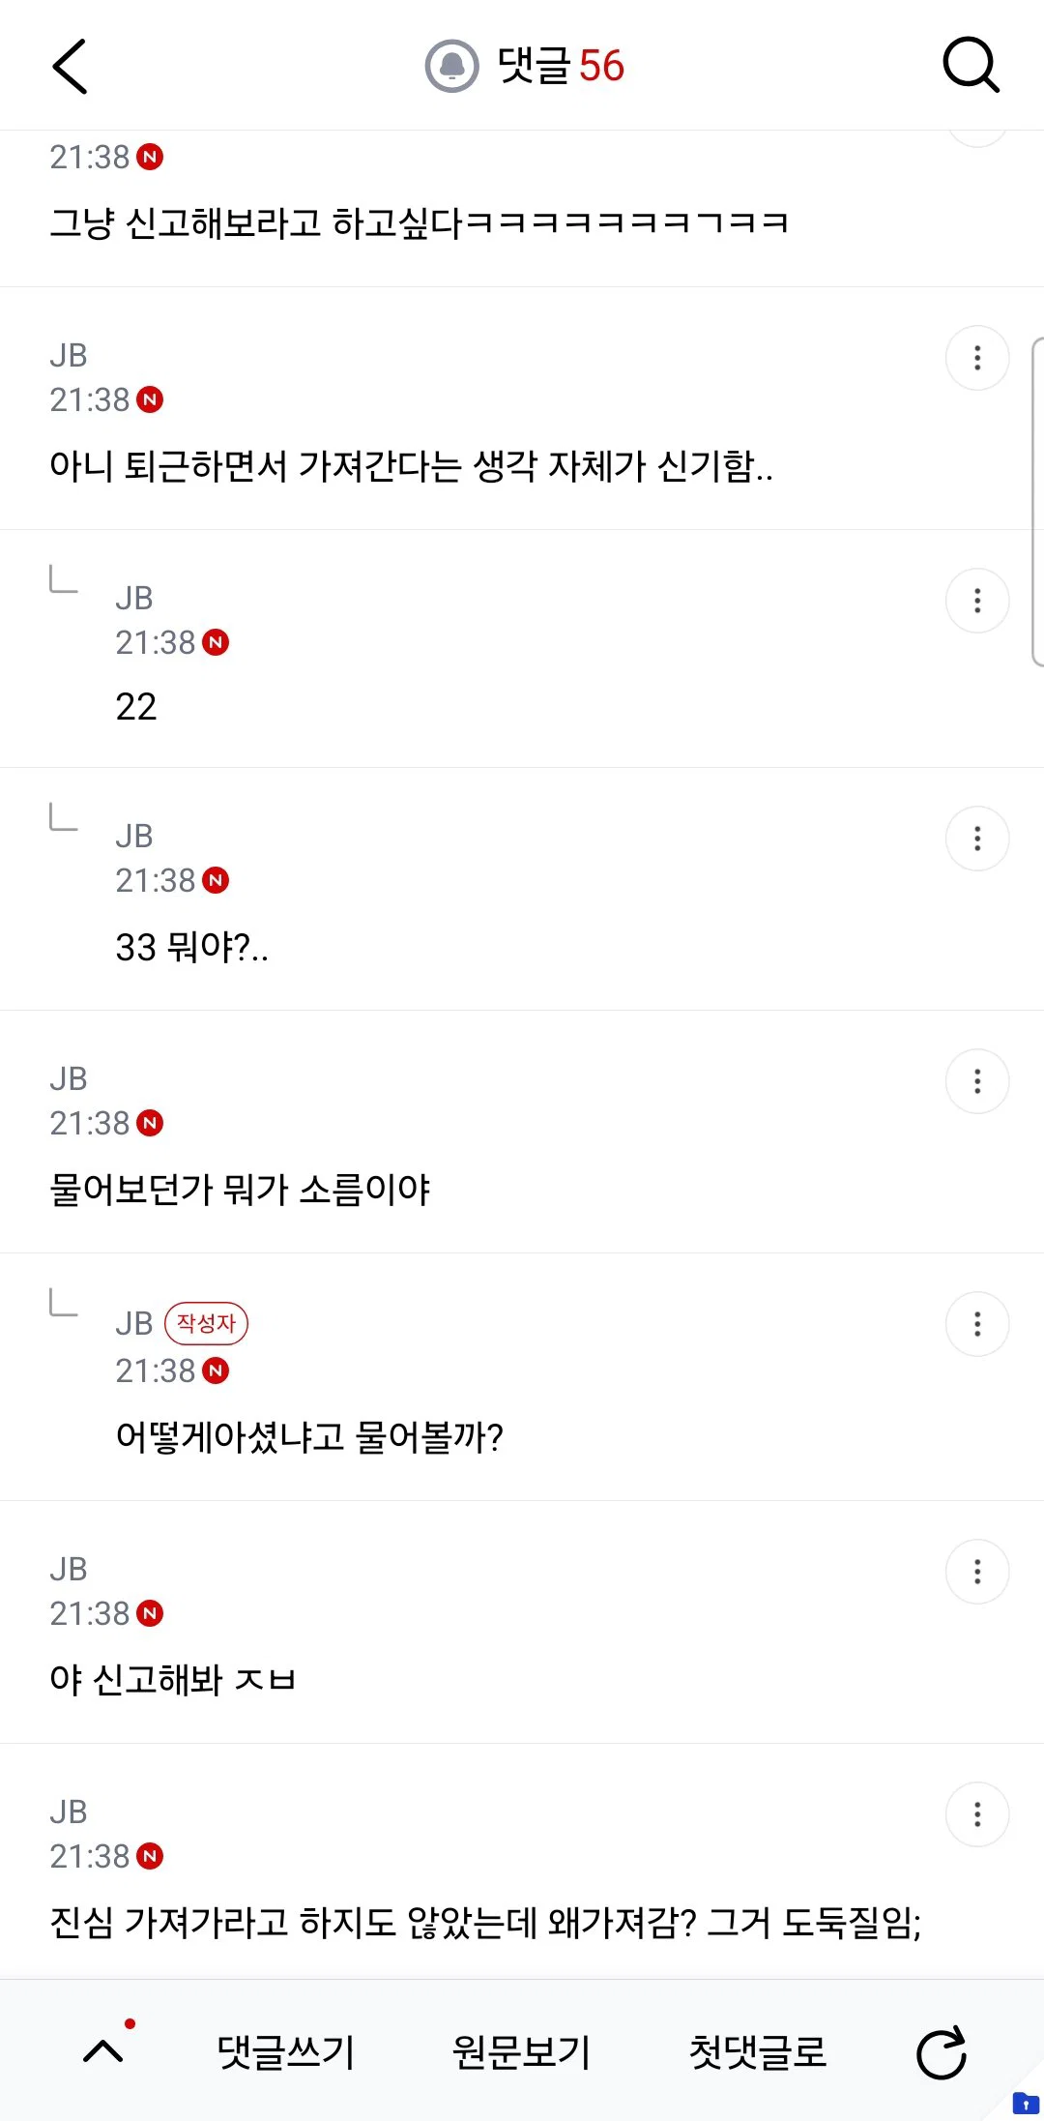The width and height of the screenshot is (1044, 2121).
Task: Open three-dot menu for author's 어떻게아셨냐고 reply
Action: click(977, 1324)
